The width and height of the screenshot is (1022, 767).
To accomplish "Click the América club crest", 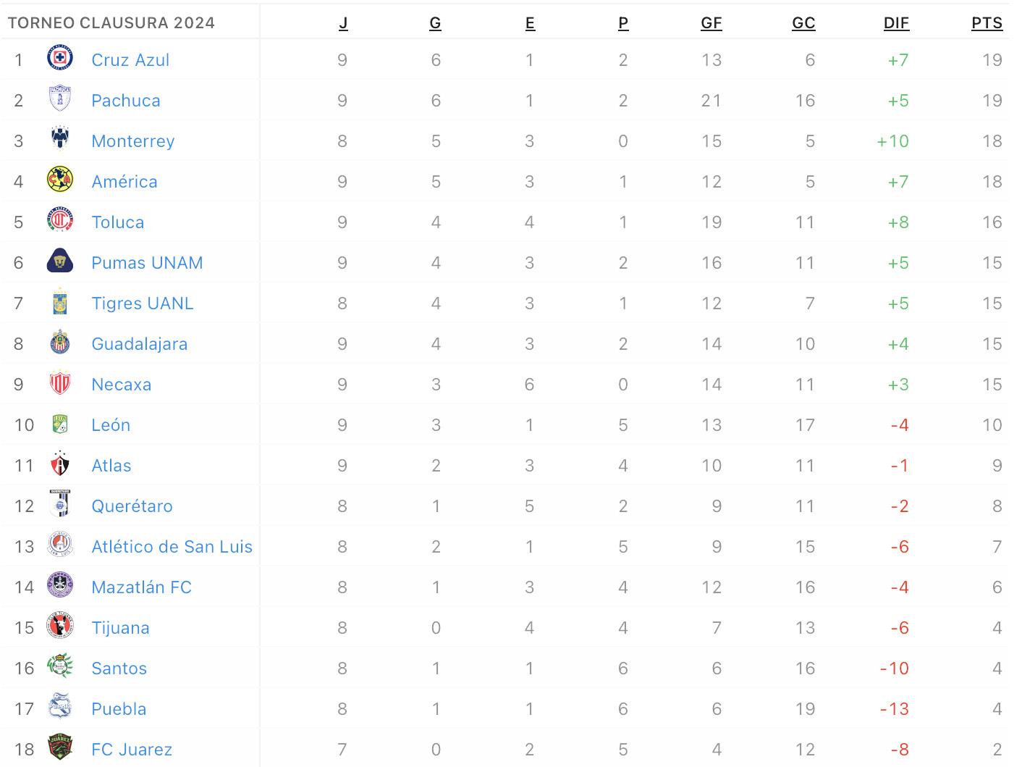I will click(60, 179).
